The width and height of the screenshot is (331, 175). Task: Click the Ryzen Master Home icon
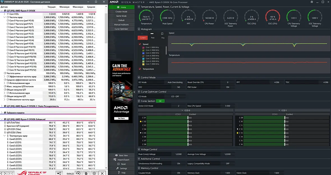click(x=118, y=7)
